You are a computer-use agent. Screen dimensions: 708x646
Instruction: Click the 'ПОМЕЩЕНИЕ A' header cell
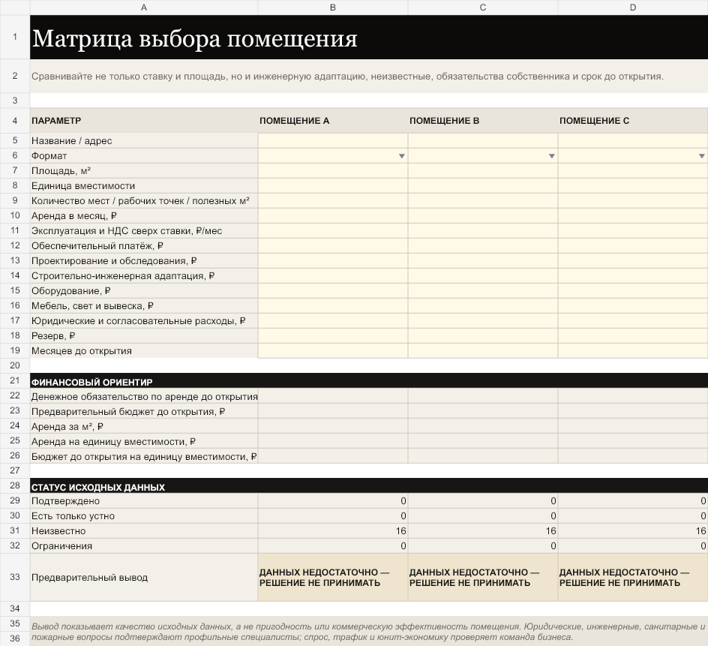(x=333, y=121)
